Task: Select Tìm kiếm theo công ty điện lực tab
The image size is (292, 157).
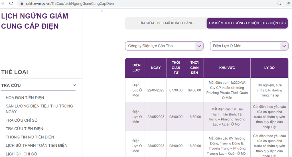Action: click(x=247, y=23)
